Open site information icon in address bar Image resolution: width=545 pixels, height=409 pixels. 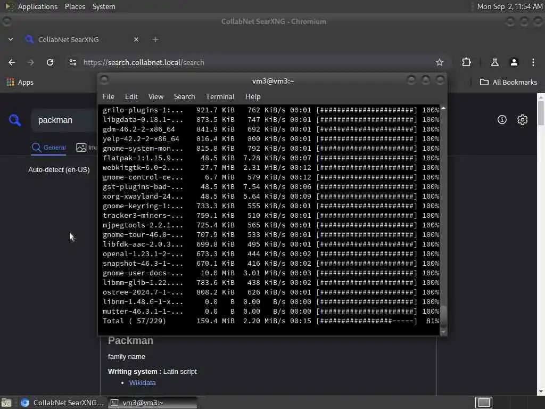pos(72,62)
